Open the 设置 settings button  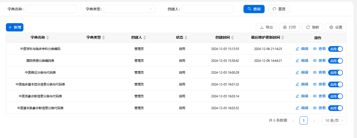click(336, 27)
